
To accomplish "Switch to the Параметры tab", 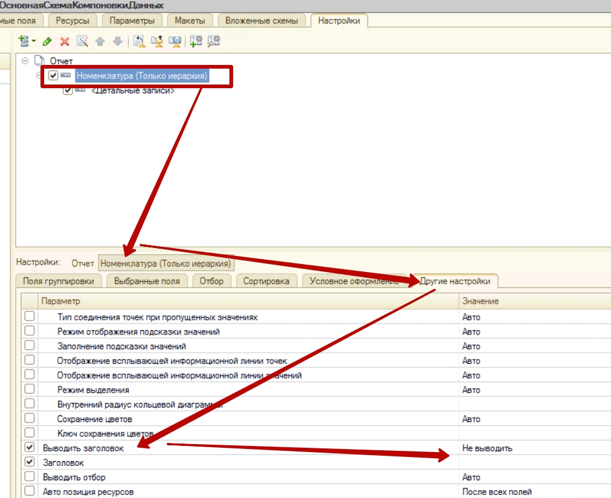I will [132, 21].
